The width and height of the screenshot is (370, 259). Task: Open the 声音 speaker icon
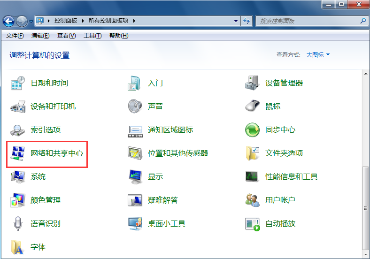click(135, 107)
